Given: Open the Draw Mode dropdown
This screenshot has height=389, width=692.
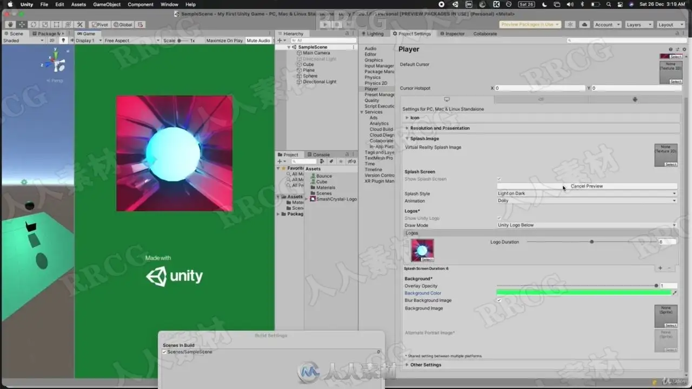Looking at the screenshot, I should tap(587, 225).
